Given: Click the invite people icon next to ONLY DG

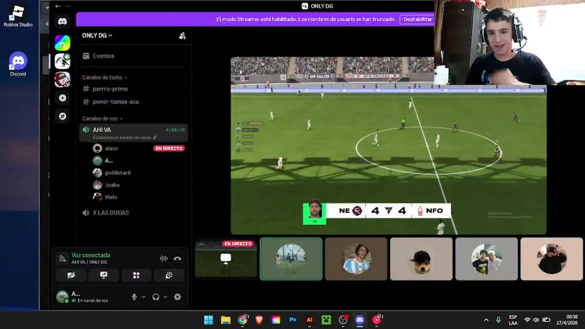Looking at the screenshot, I should [182, 36].
